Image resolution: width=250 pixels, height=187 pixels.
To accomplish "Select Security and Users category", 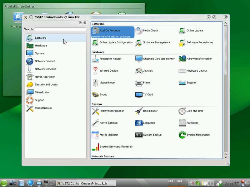I will pyautogui.click(x=56, y=84).
